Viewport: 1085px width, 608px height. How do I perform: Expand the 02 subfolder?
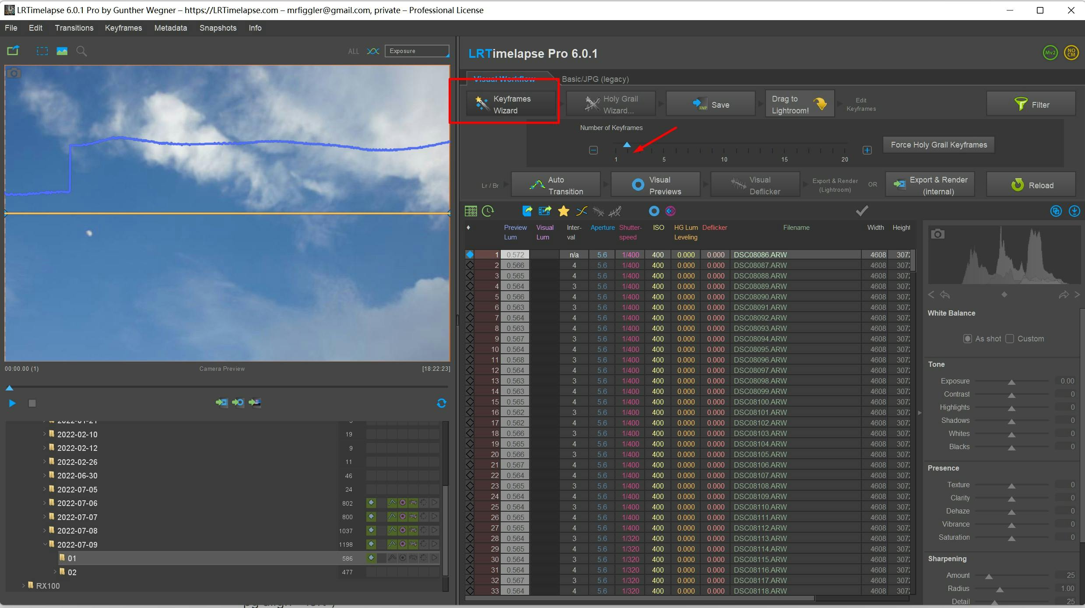(x=55, y=572)
